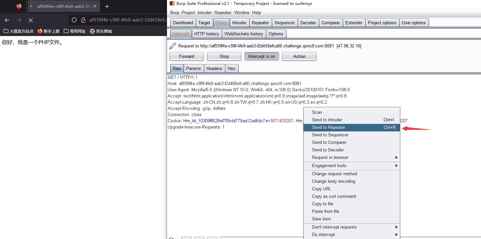The width and height of the screenshot is (481, 239).
Task: Click the Action button
Action: pos(299,56)
